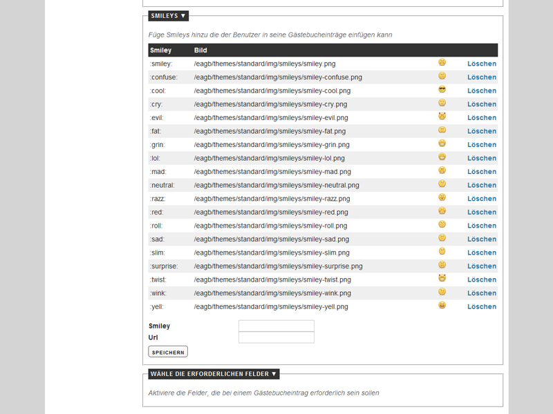Select the smiley-mad.png path text
Viewport: 553px width, 414px height.
pyautogui.click(x=272, y=172)
